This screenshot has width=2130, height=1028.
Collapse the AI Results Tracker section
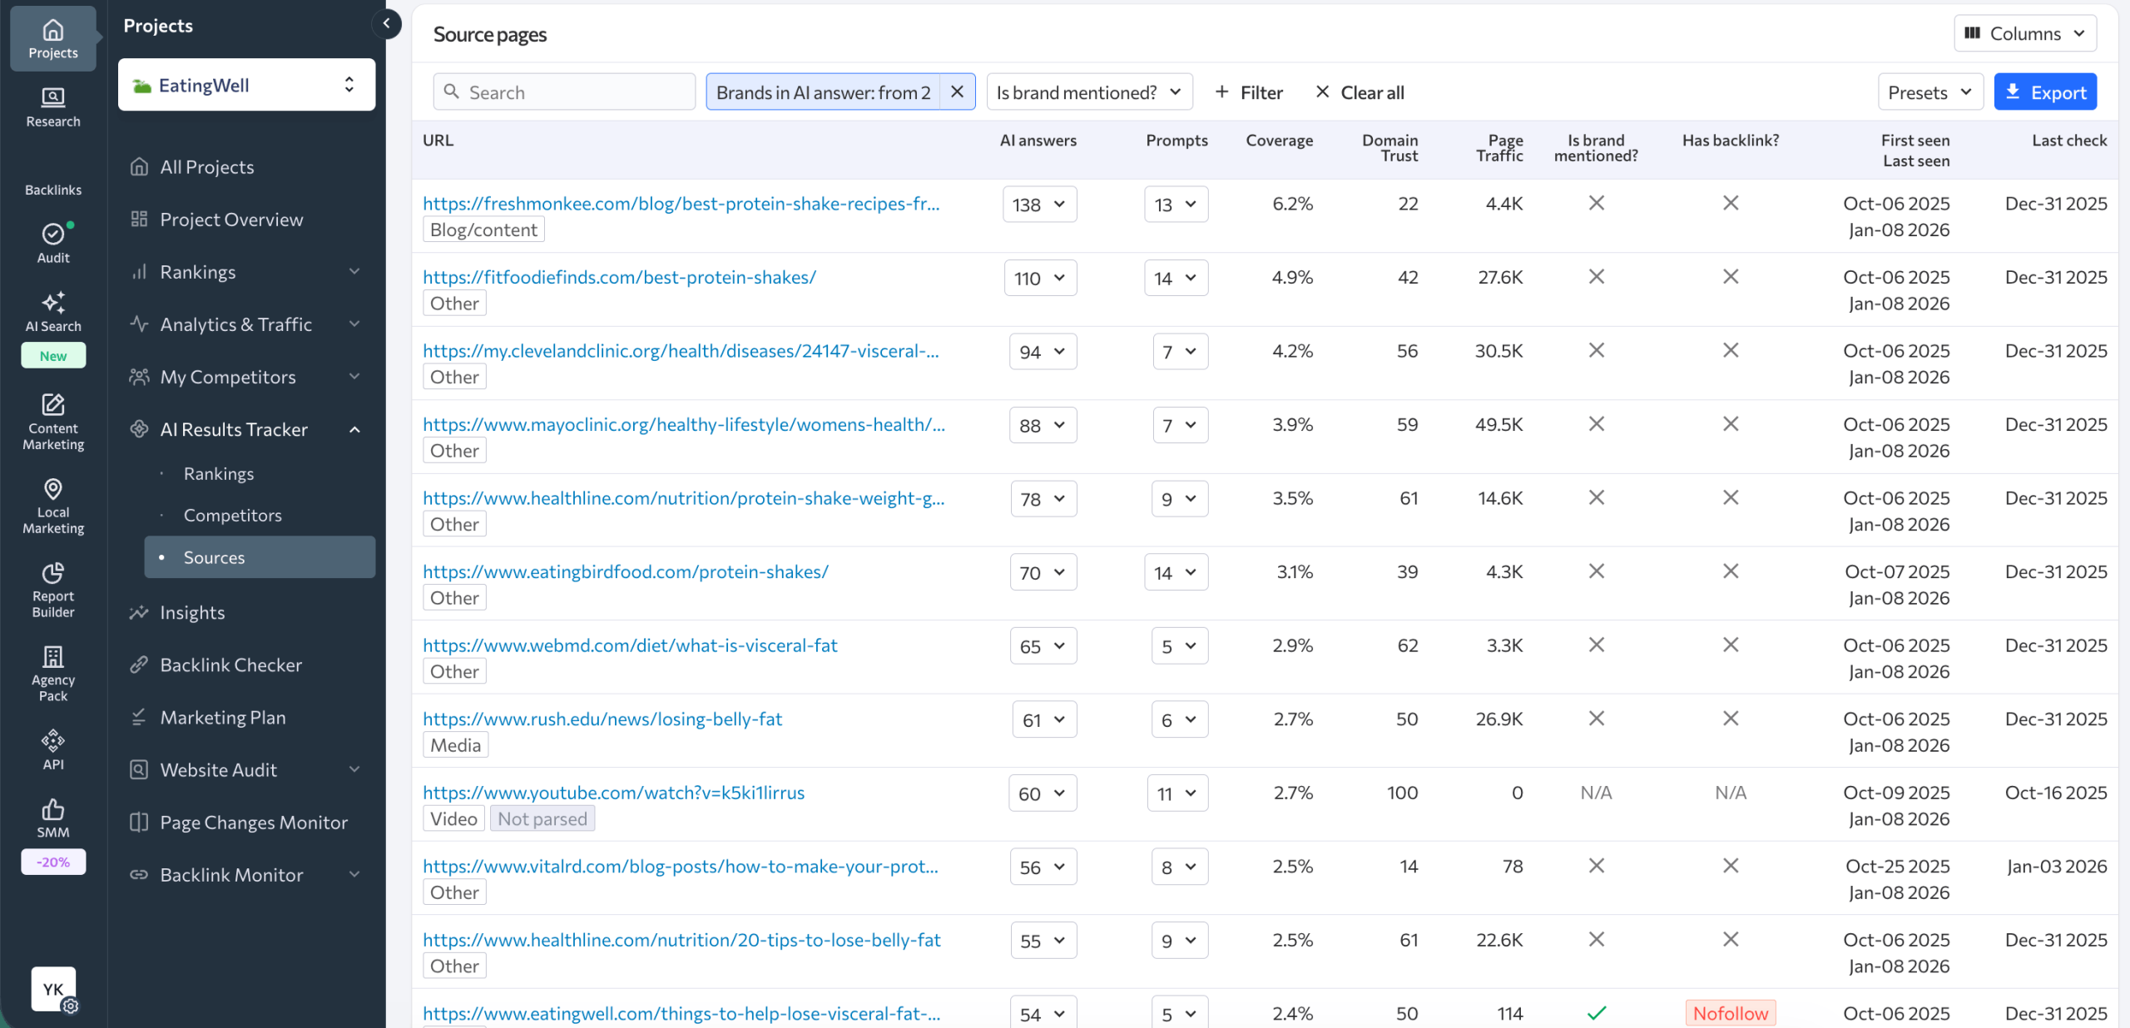355,429
